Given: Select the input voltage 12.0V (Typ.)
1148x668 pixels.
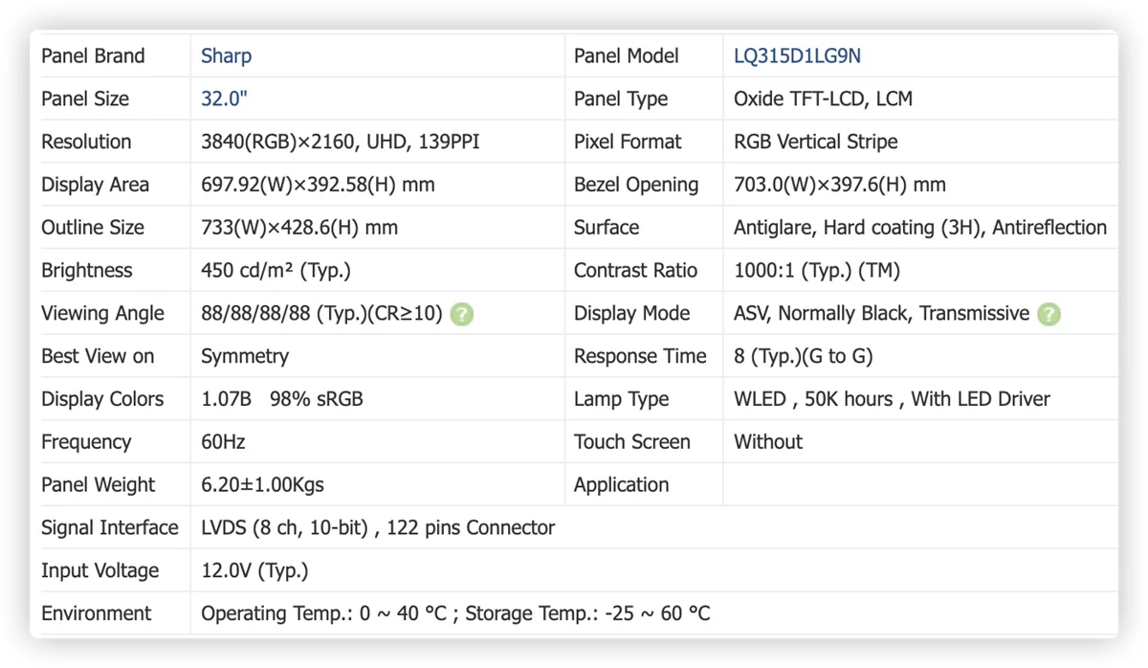Looking at the screenshot, I should (254, 571).
